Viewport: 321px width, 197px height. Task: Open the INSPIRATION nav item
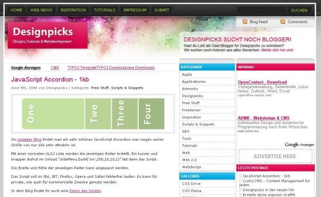click(x=73, y=10)
